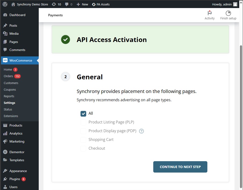
Task: Click the comments bubble icon in admin bar
Action: click(67, 4)
